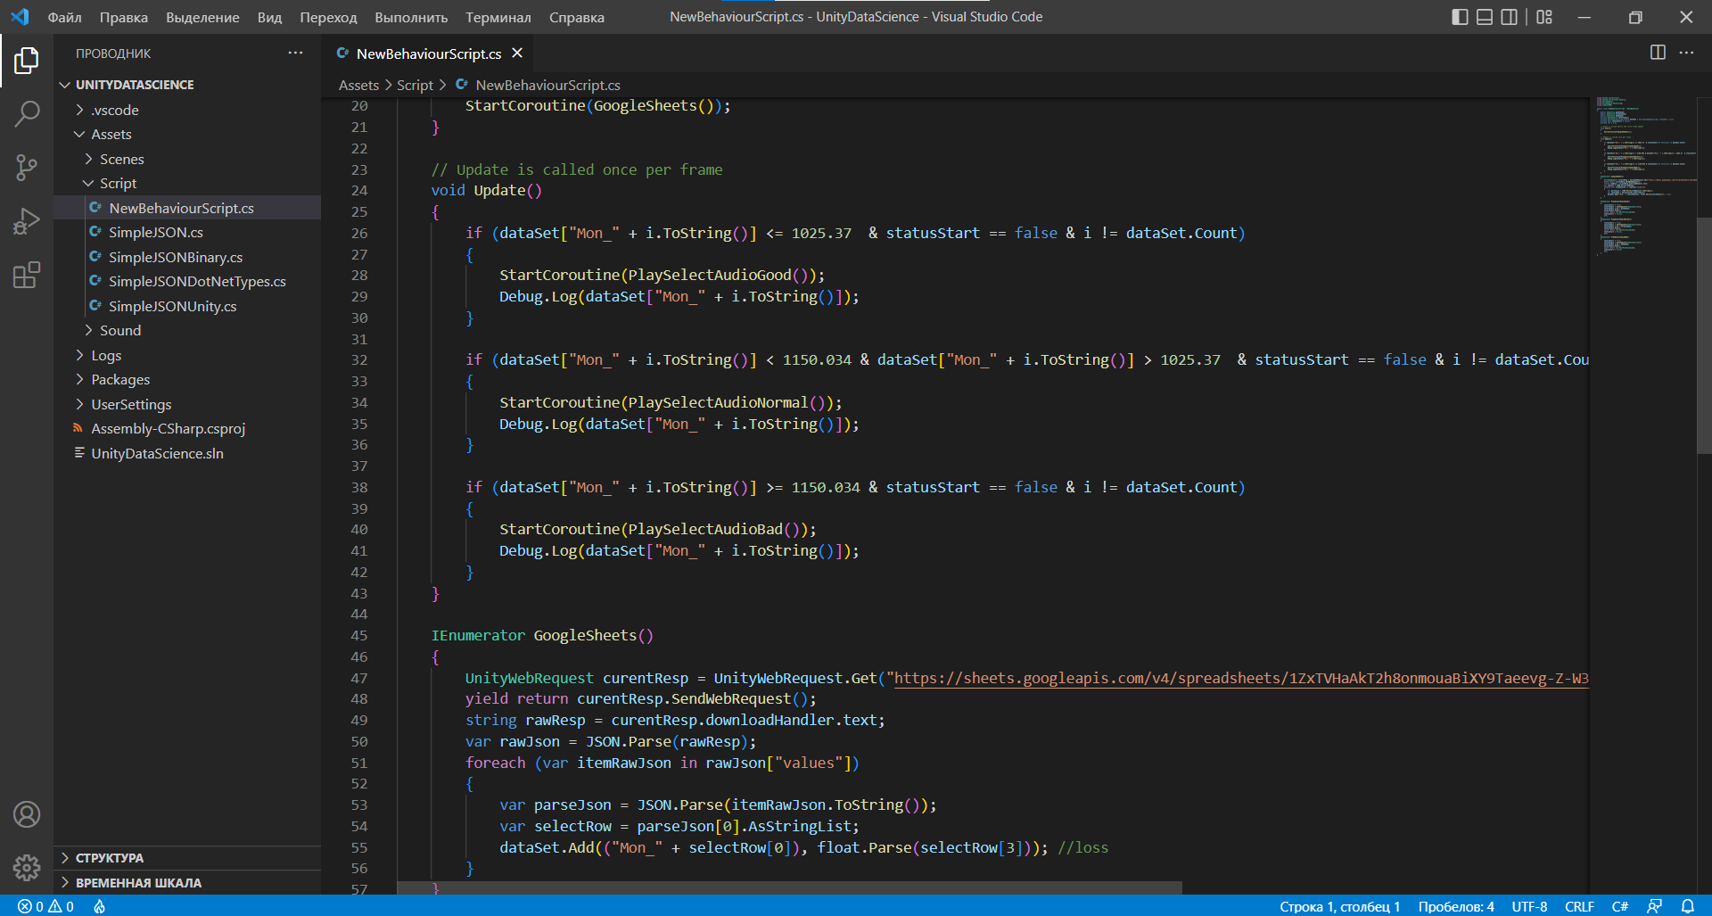Screen dimensions: 1712x916
Task: Open Settings via the gear icon
Action: pos(27,868)
